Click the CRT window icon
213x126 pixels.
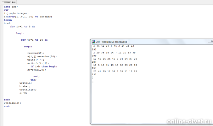click(93, 42)
